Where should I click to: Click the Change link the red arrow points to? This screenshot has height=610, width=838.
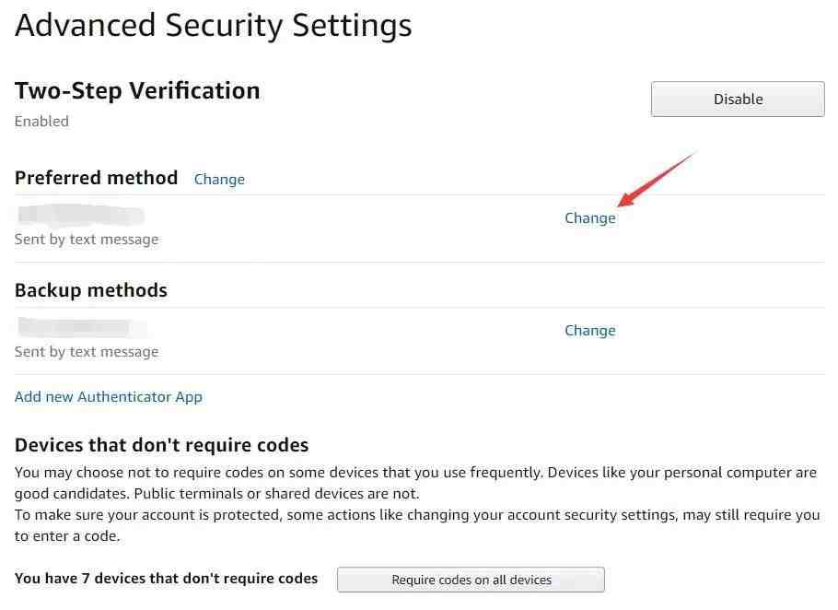(x=590, y=218)
